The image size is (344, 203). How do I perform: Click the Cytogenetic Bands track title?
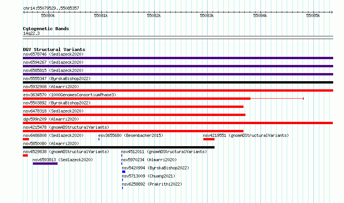pos(46,29)
